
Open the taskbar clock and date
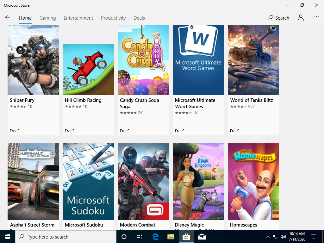tap(297, 237)
